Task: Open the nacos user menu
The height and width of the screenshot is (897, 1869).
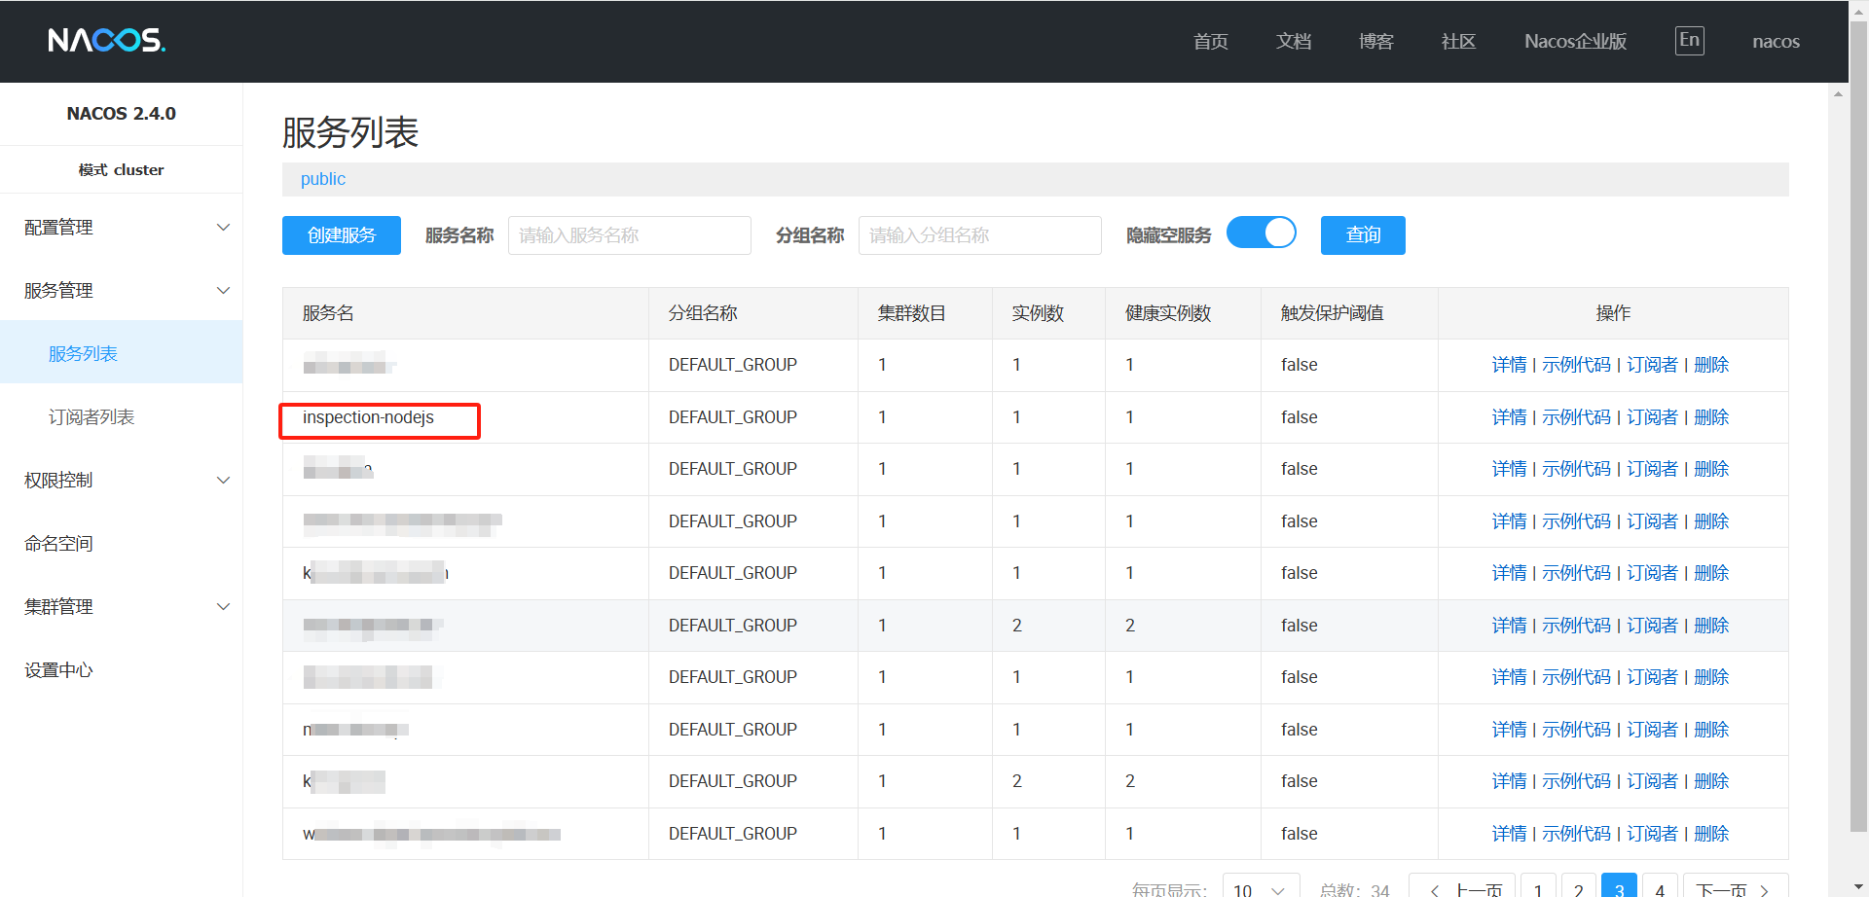Action: (1776, 41)
